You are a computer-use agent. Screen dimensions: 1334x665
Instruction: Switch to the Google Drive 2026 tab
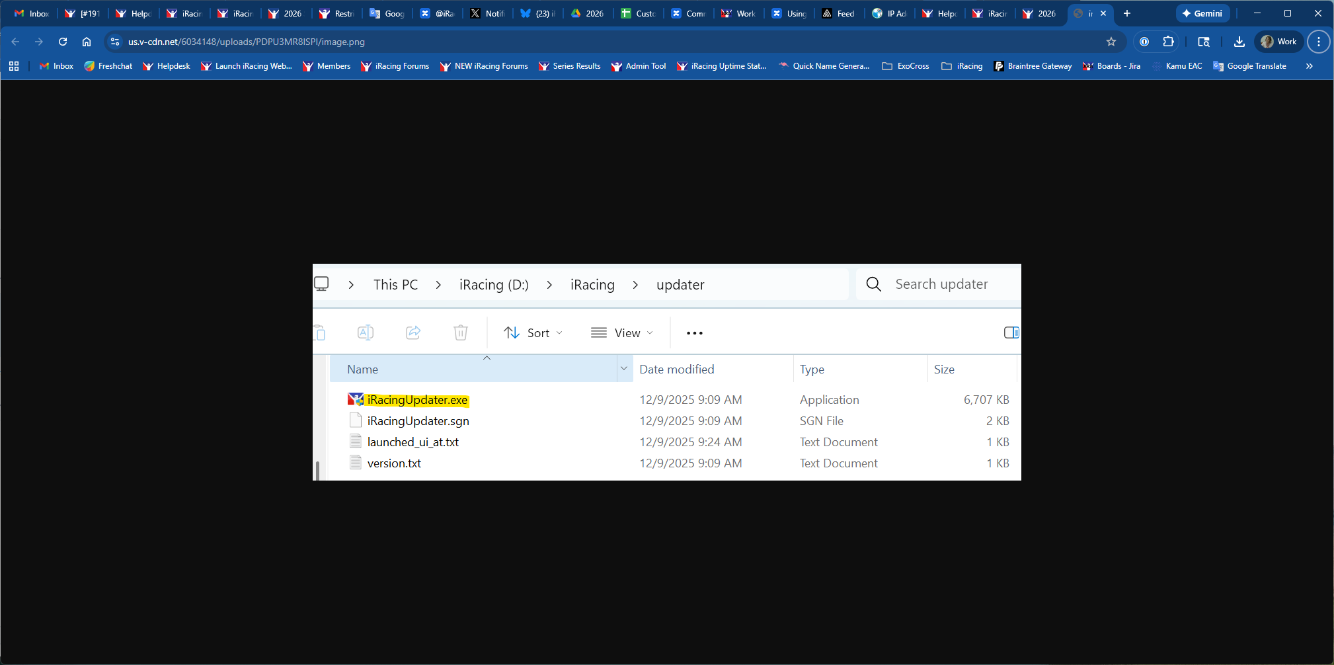point(588,13)
